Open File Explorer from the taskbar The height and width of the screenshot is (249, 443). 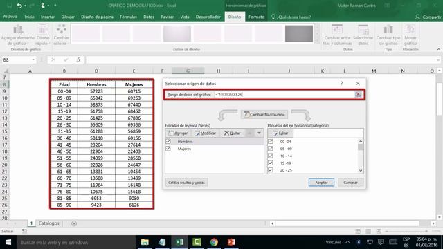click(x=145, y=242)
